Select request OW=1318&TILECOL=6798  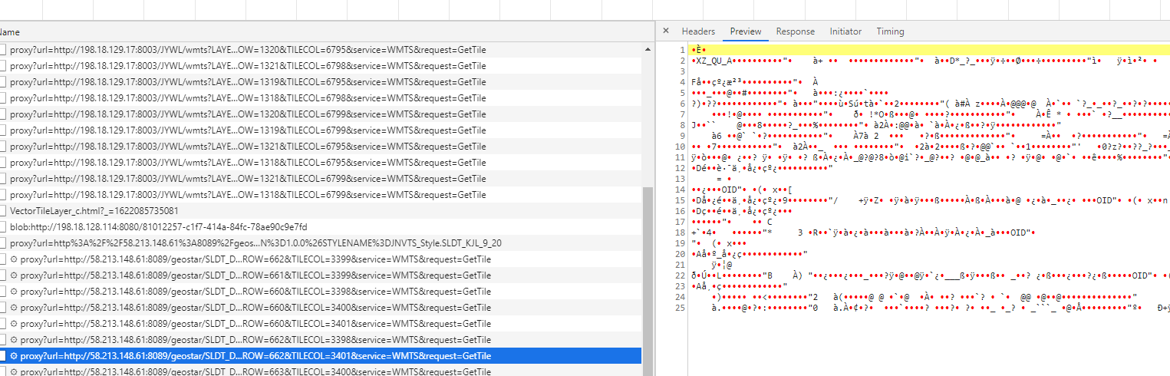[248, 98]
